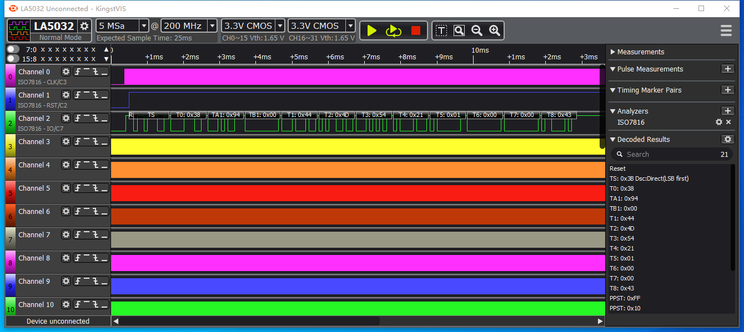Select the zoom-to-fit magnifier tool
The height and width of the screenshot is (332, 744).
[459, 30]
